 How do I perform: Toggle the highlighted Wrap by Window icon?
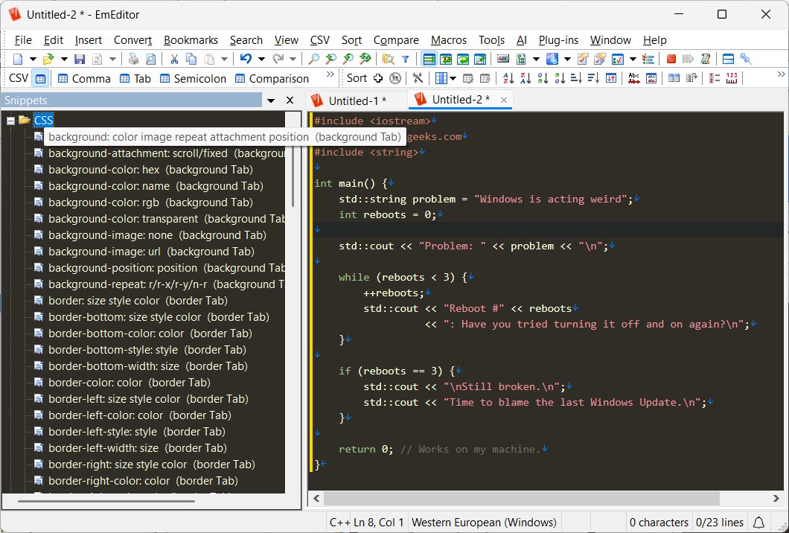click(x=429, y=59)
